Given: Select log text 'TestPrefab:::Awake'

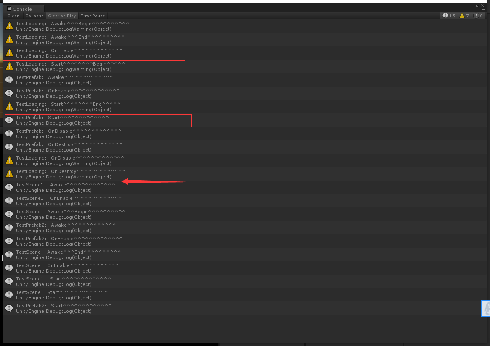Looking at the screenshot, I should pyautogui.click(x=40, y=77).
